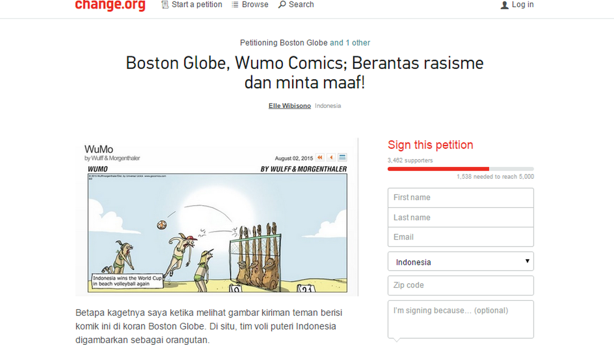Open the Start a petition menu item
614x345 pixels.
197,5
